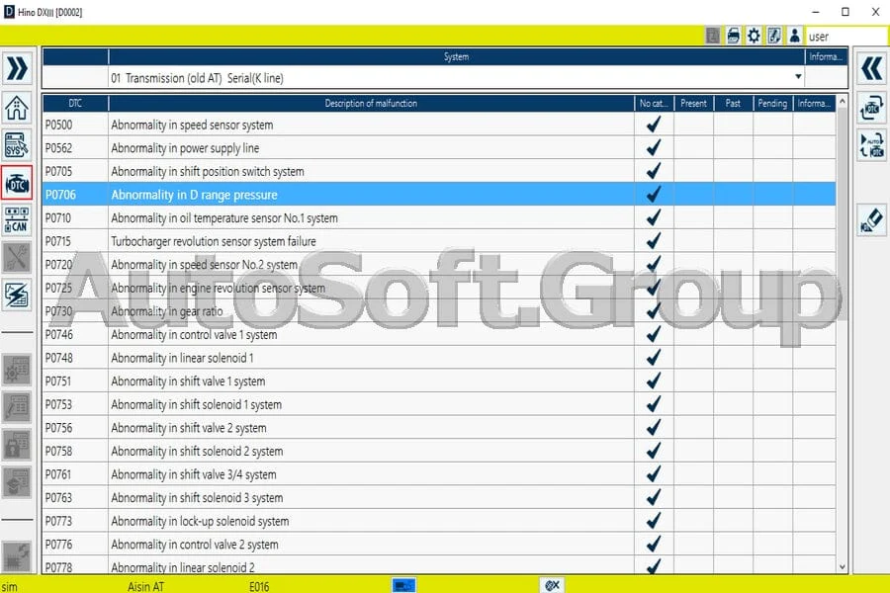Click the grayed graduation cap icon
Image resolution: width=890 pixels, height=593 pixels.
coord(17,482)
